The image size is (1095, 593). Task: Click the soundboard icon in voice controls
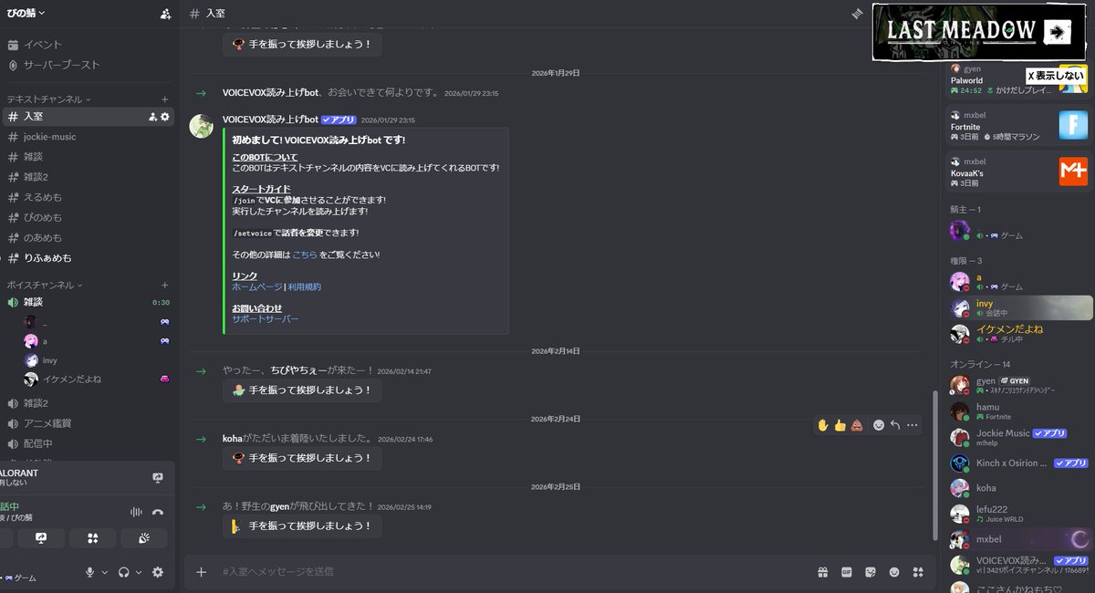(143, 537)
